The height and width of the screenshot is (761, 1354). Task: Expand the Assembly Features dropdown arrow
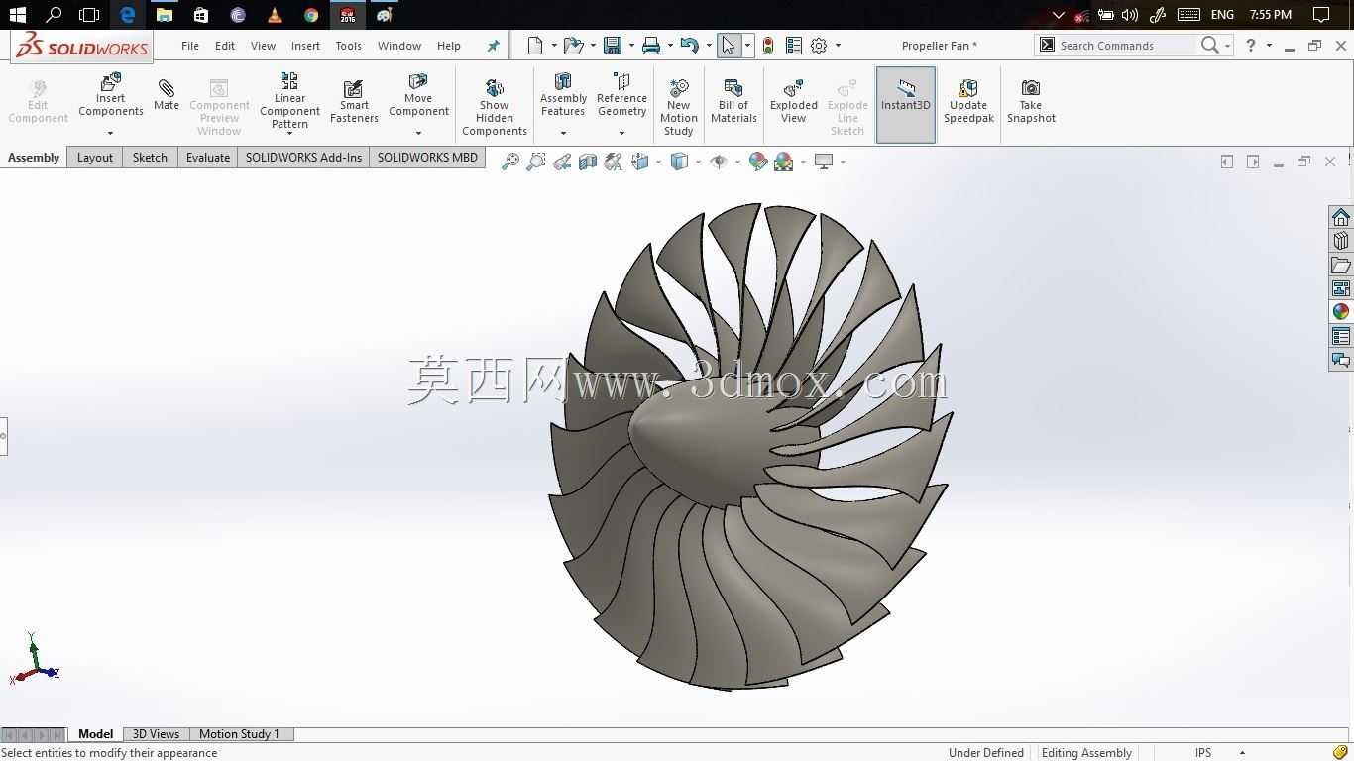(x=563, y=133)
